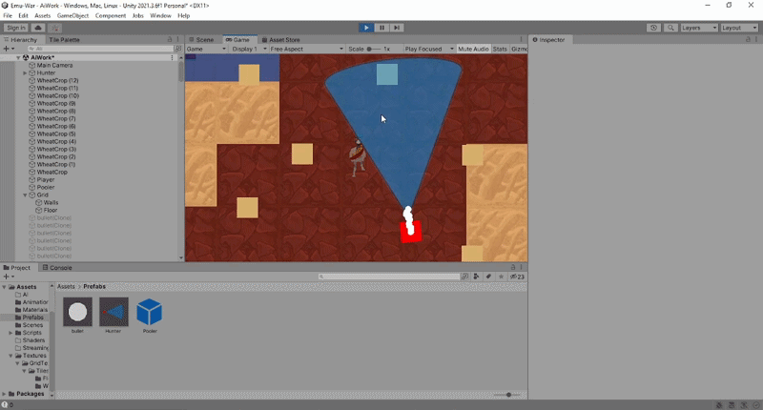
Task: Select Main Camera in the Hierarchy
Action: pyautogui.click(x=54, y=65)
